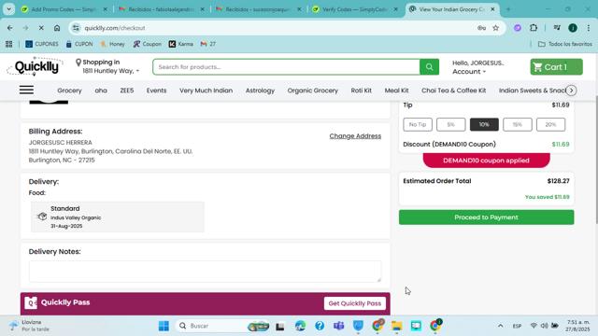Open Microsoft Teams from taskbar

(x=338, y=326)
